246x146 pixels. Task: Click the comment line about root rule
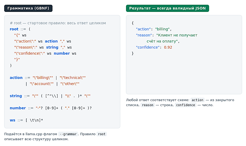click(x=58, y=23)
